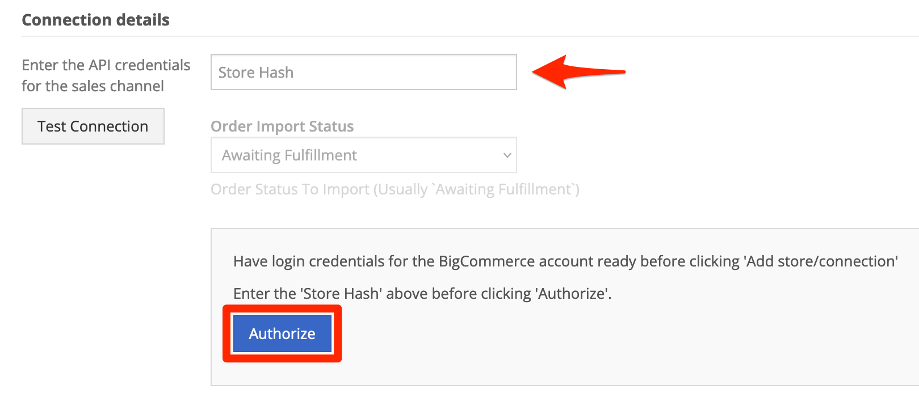Click the Store Hash input field
The height and width of the screenshot is (398, 919).
[363, 72]
